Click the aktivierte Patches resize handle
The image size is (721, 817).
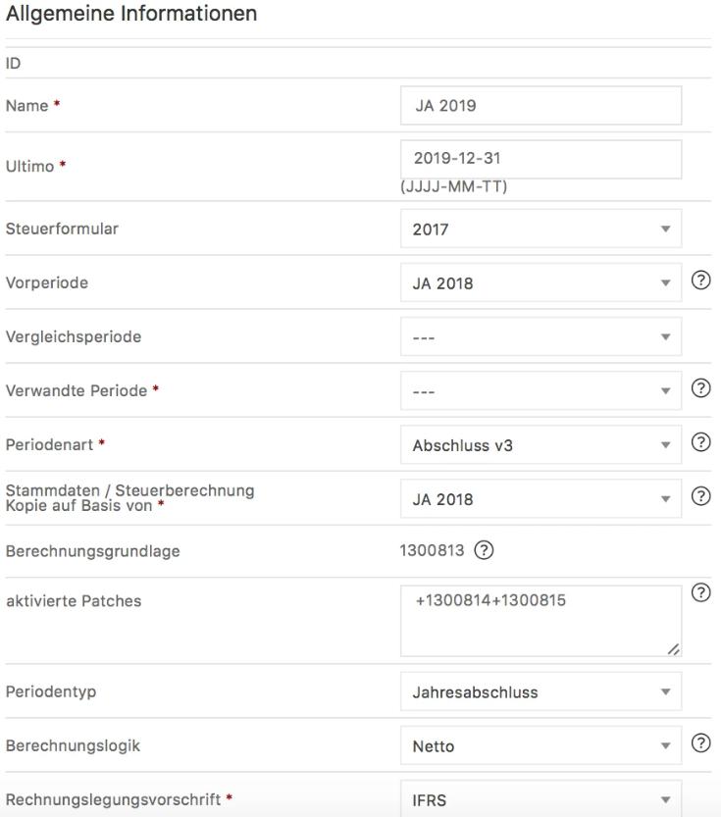pos(674,648)
